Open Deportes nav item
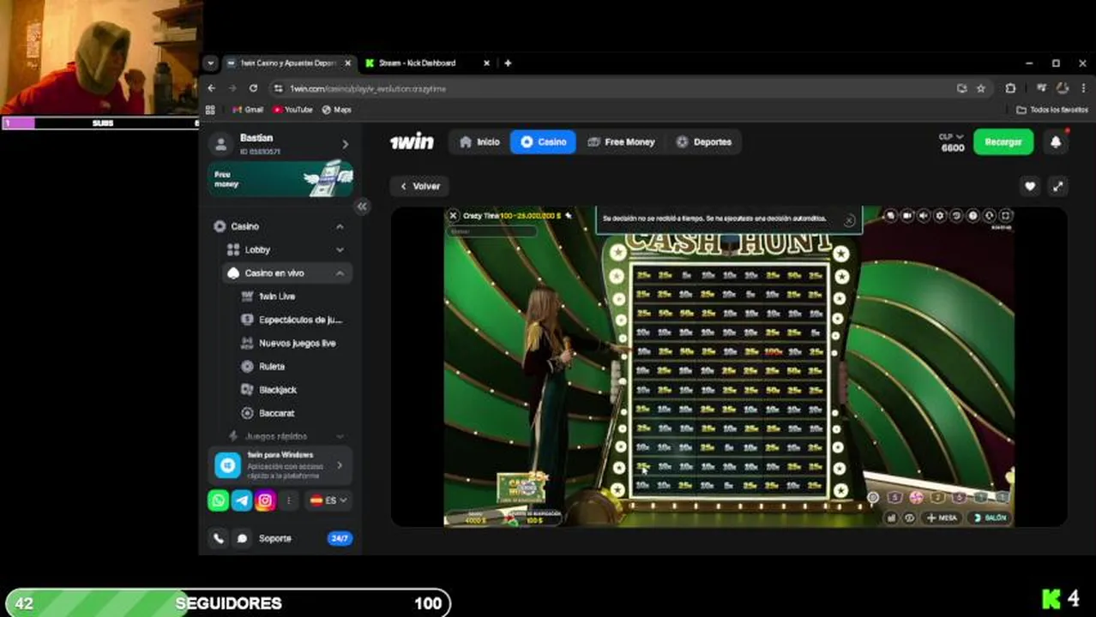The image size is (1096, 617). coord(703,142)
